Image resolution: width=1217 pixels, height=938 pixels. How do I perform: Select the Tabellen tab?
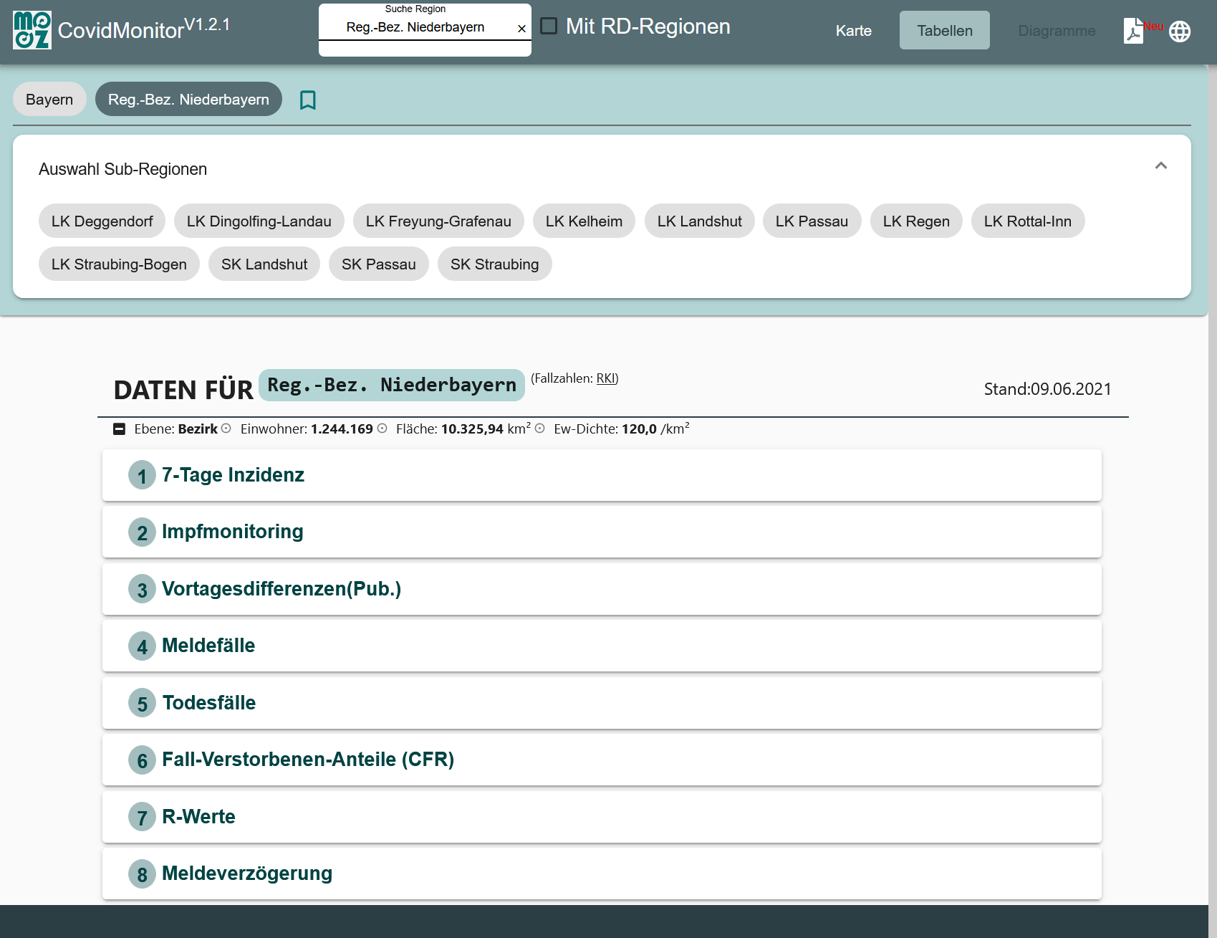[945, 31]
